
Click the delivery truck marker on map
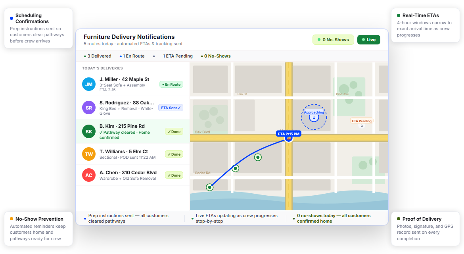pyautogui.click(x=289, y=138)
